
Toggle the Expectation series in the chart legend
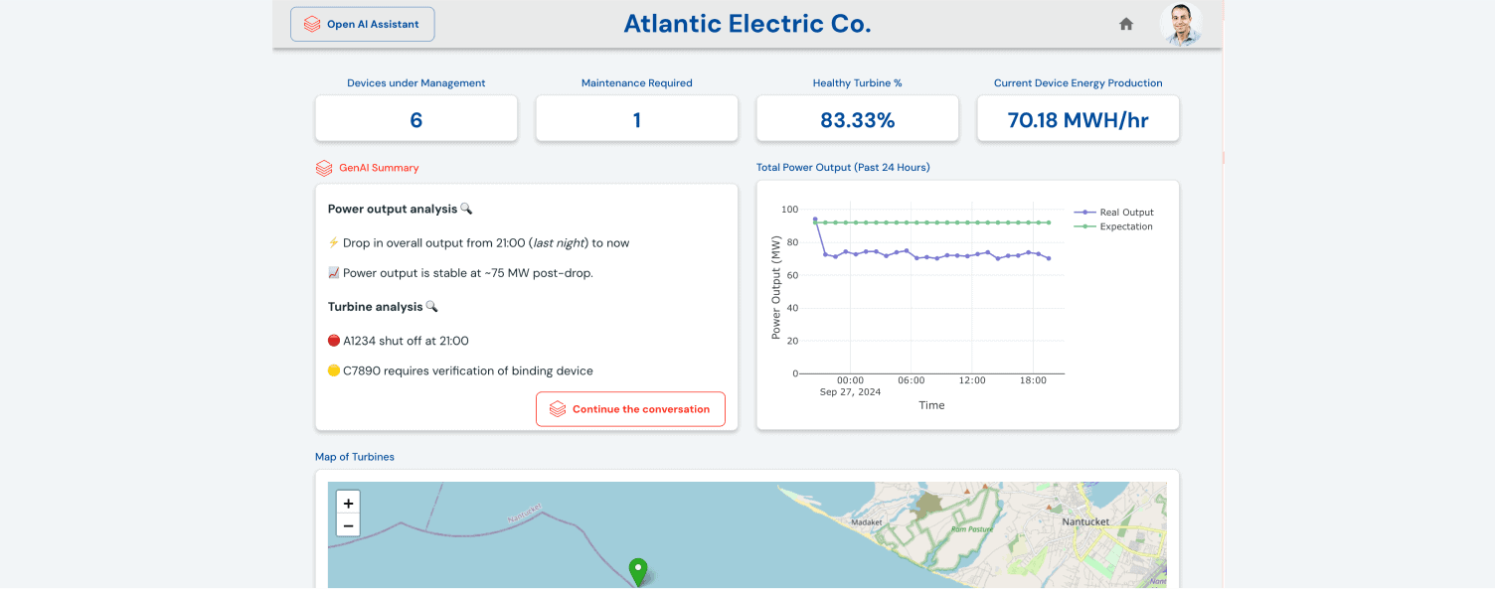point(1124,226)
